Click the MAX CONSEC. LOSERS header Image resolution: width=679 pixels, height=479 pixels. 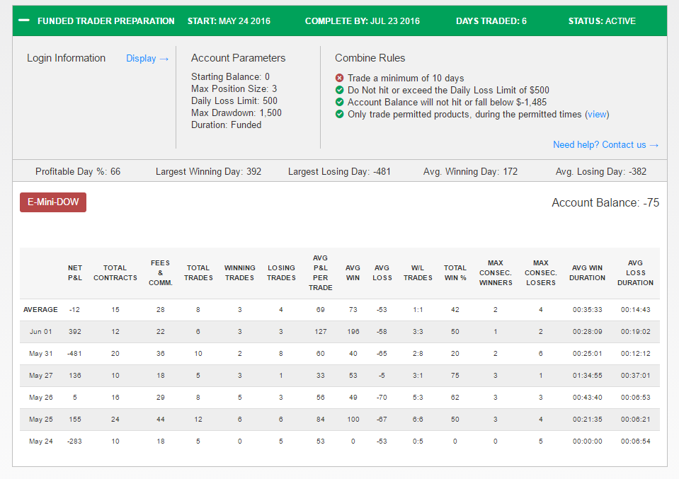541,272
